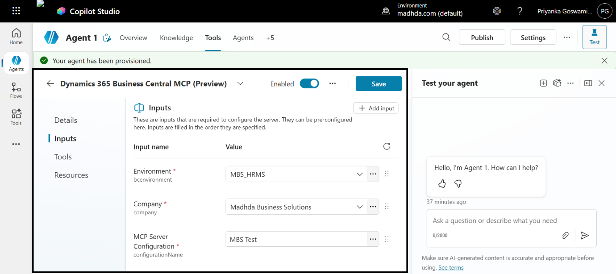The image size is (616, 274).
Task: Open the Environment value dropdown showing MBS_HRMS
Action: (360, 174)
